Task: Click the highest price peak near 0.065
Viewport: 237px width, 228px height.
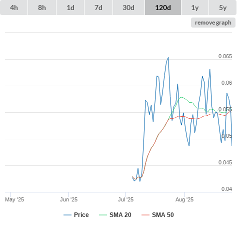Action: point(168,58)
